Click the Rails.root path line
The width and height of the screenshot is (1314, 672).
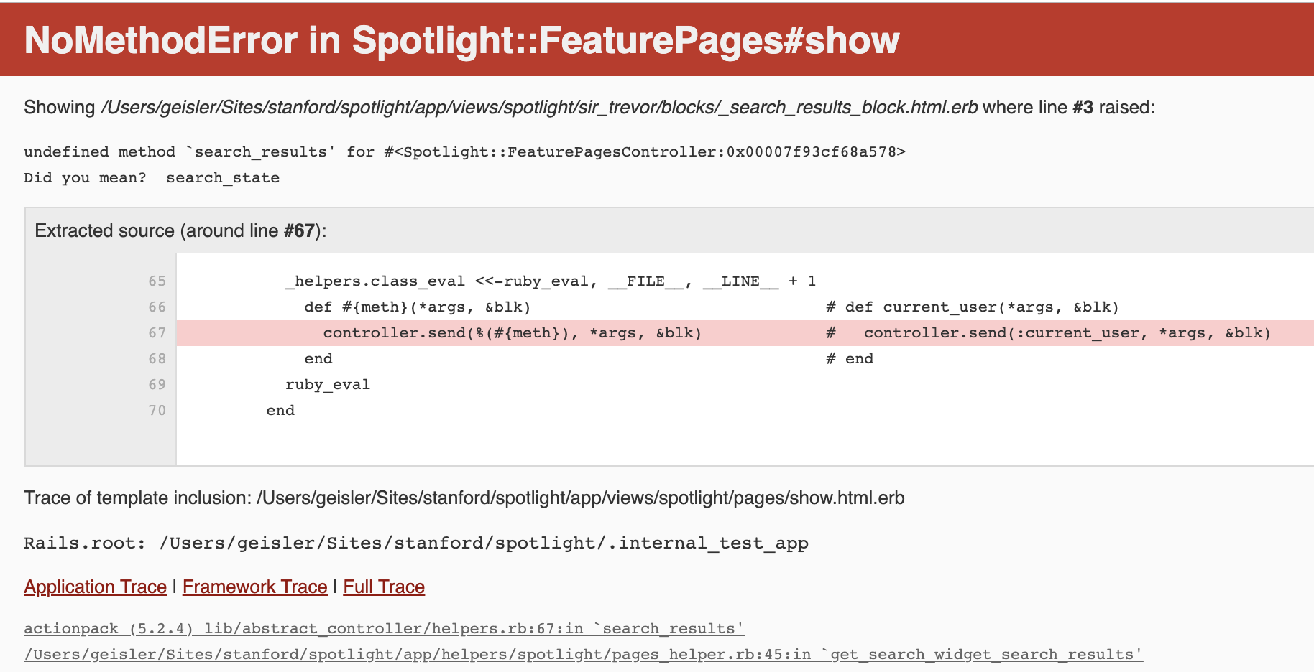[416, 543]
